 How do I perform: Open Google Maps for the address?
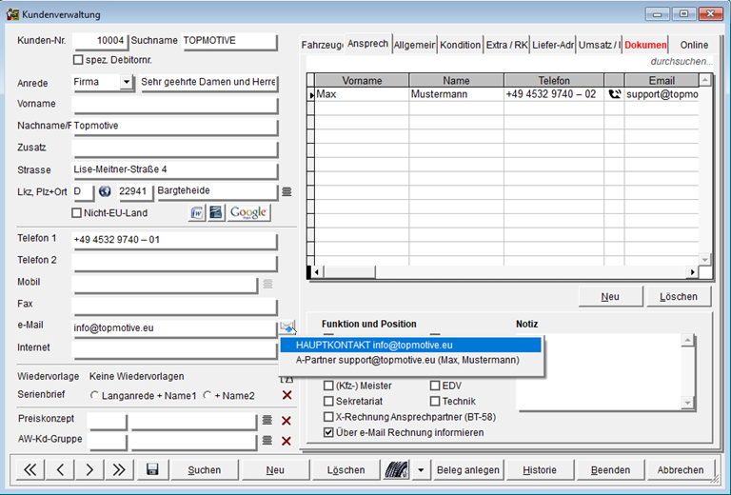click(248, 213)
